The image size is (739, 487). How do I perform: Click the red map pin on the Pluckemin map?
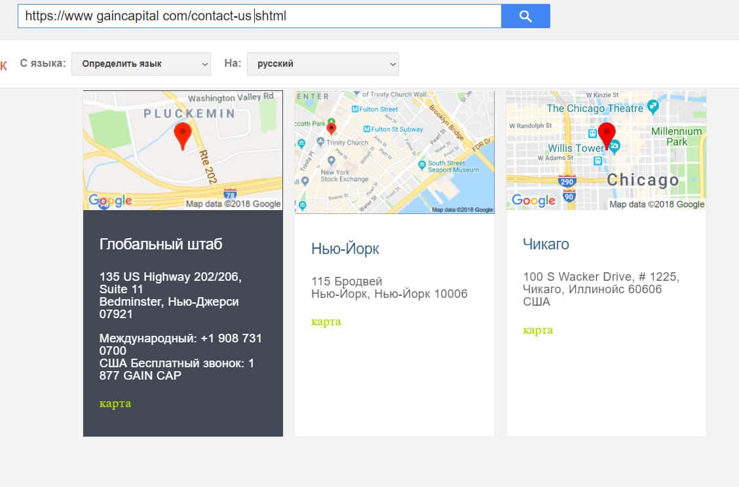(x=182, y=135)
